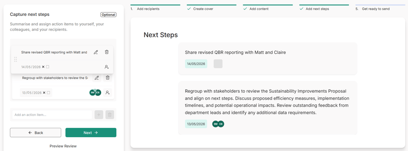Viewport: 408px width, 151px height.
Task: Grab the drag handle of the QBR item
Action: [16, 59]
